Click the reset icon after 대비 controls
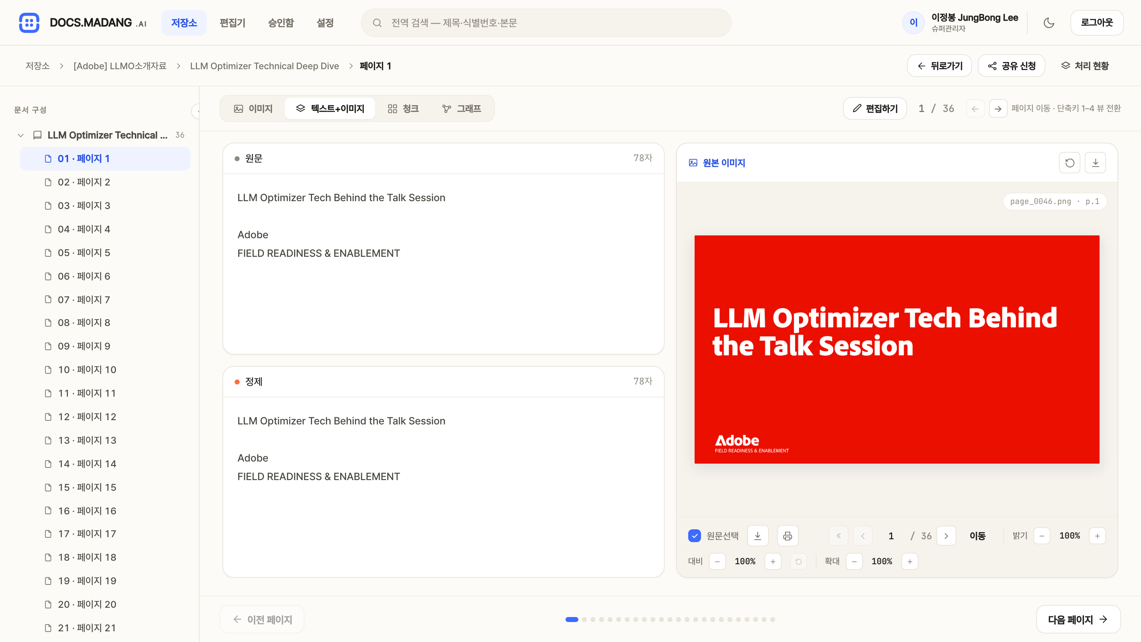Image resolution: width=1141 pixels, height=642 pixels. (799, 562)
